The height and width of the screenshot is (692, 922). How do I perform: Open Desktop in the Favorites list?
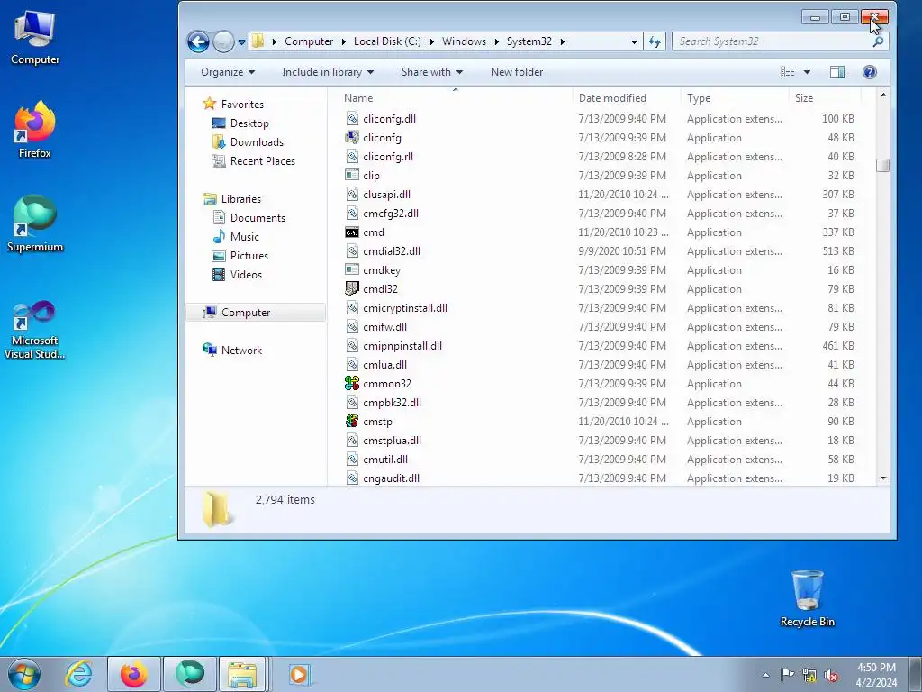coord(249,123)
